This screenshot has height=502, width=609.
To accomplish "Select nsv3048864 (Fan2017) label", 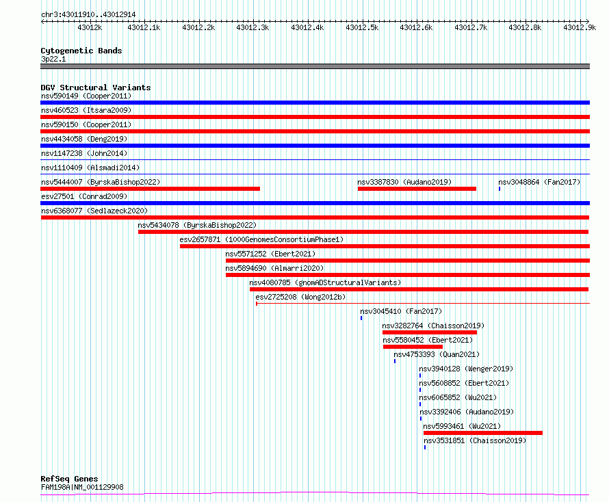I will [539, 182].
